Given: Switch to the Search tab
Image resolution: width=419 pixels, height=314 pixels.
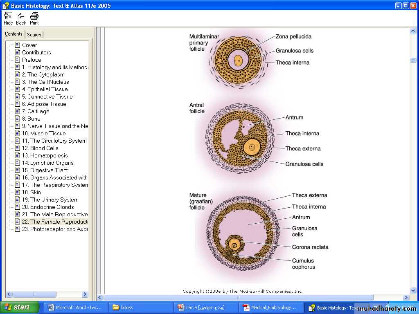Looking at the screenshot, I should coord(34,35).
